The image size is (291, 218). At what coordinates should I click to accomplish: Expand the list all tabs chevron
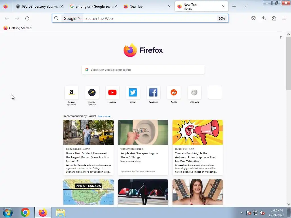(x=245, y=6)
